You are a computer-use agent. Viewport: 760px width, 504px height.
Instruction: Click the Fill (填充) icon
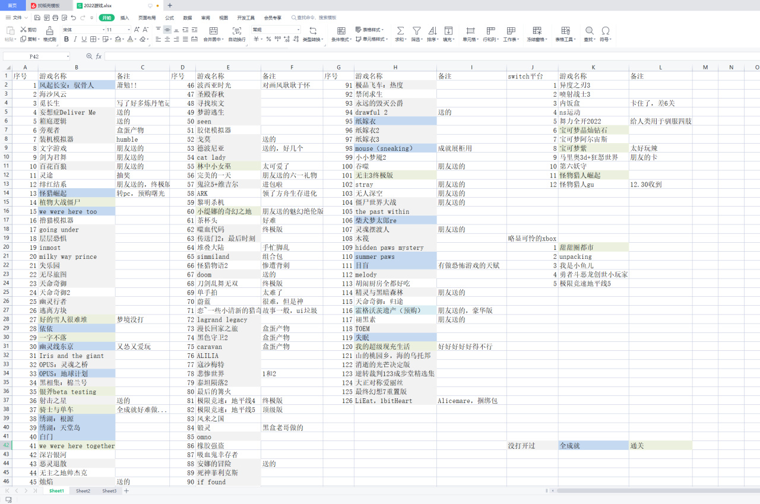448,30
